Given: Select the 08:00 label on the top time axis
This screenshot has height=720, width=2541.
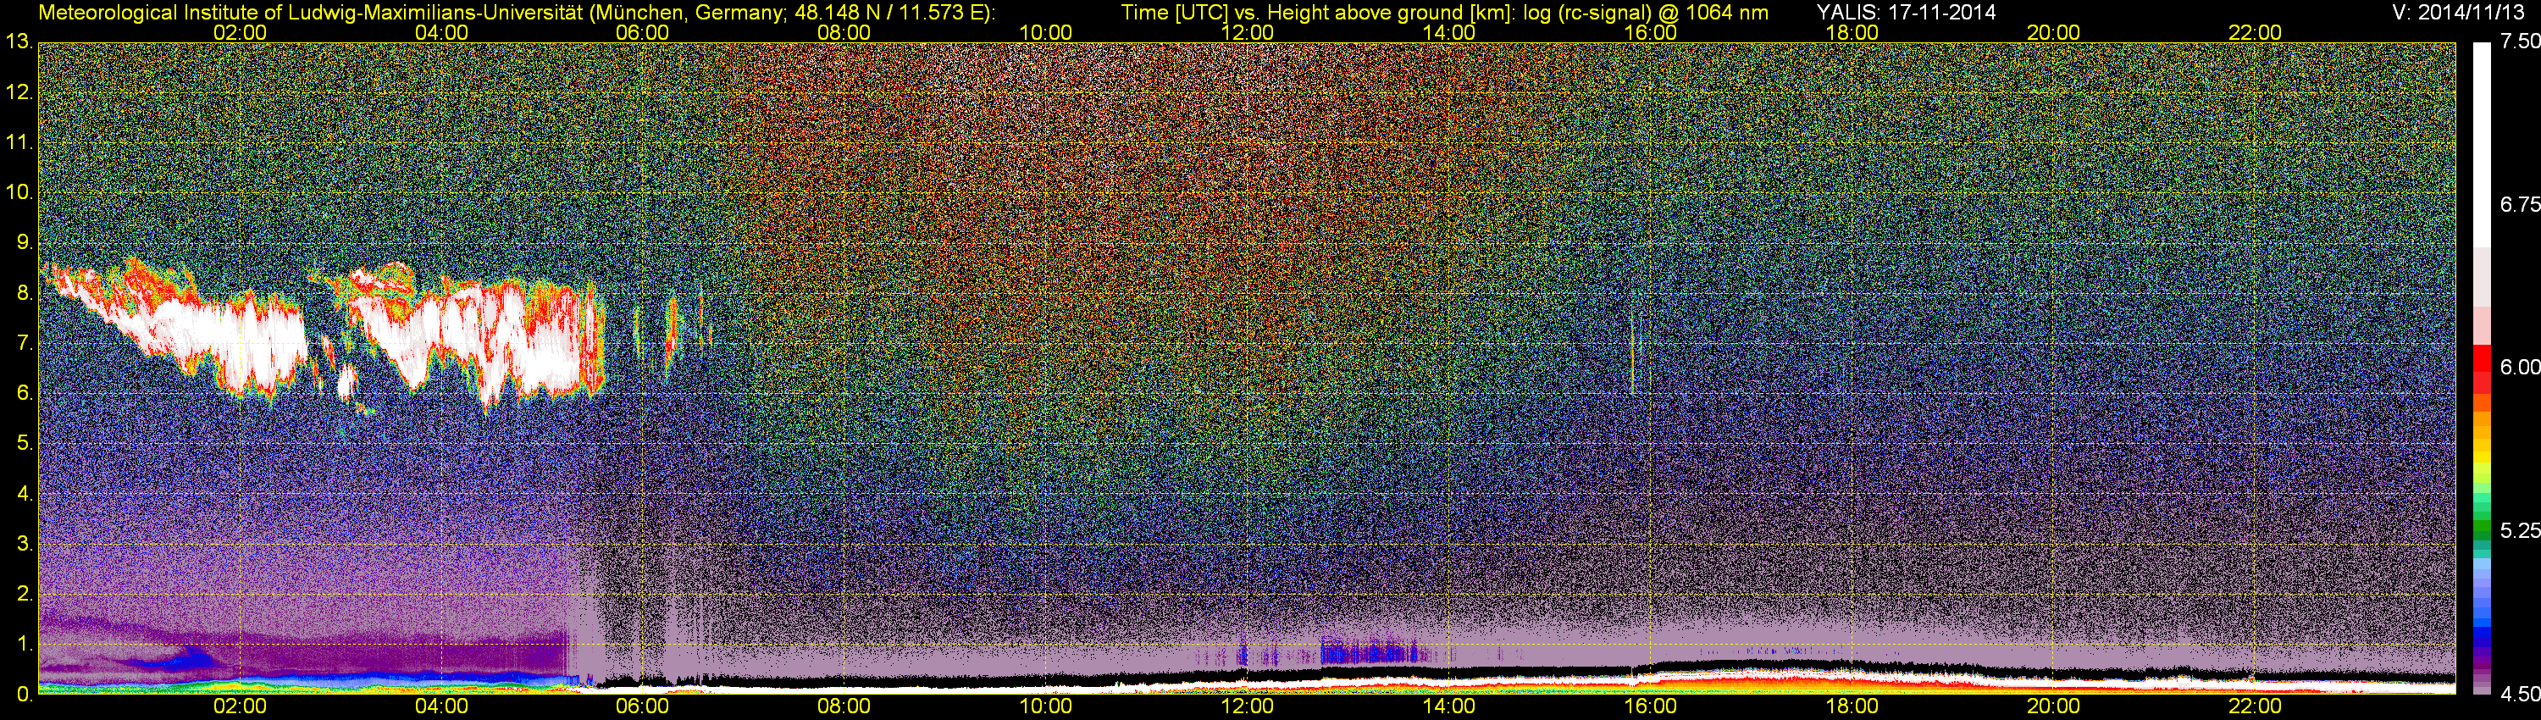Looking at the screenshot, I should 844,32.
